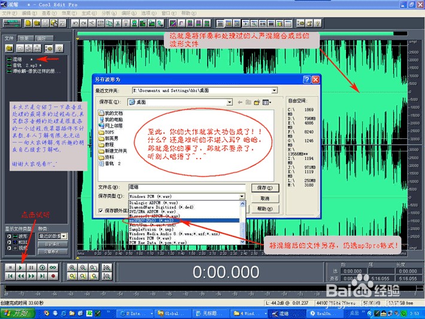Open the View Menu icon in dialog
This screenshot has width=425, height=319.
click(x=266, y=102)
